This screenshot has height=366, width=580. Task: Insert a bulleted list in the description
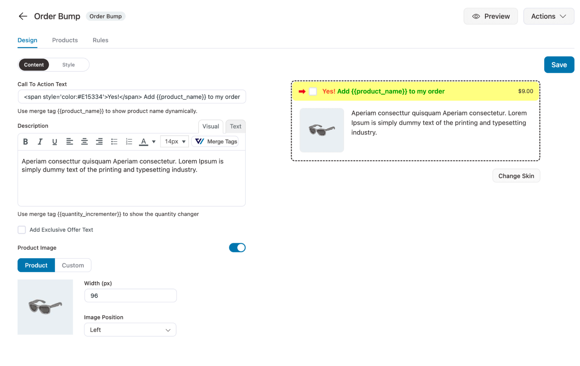coord(114,141)
